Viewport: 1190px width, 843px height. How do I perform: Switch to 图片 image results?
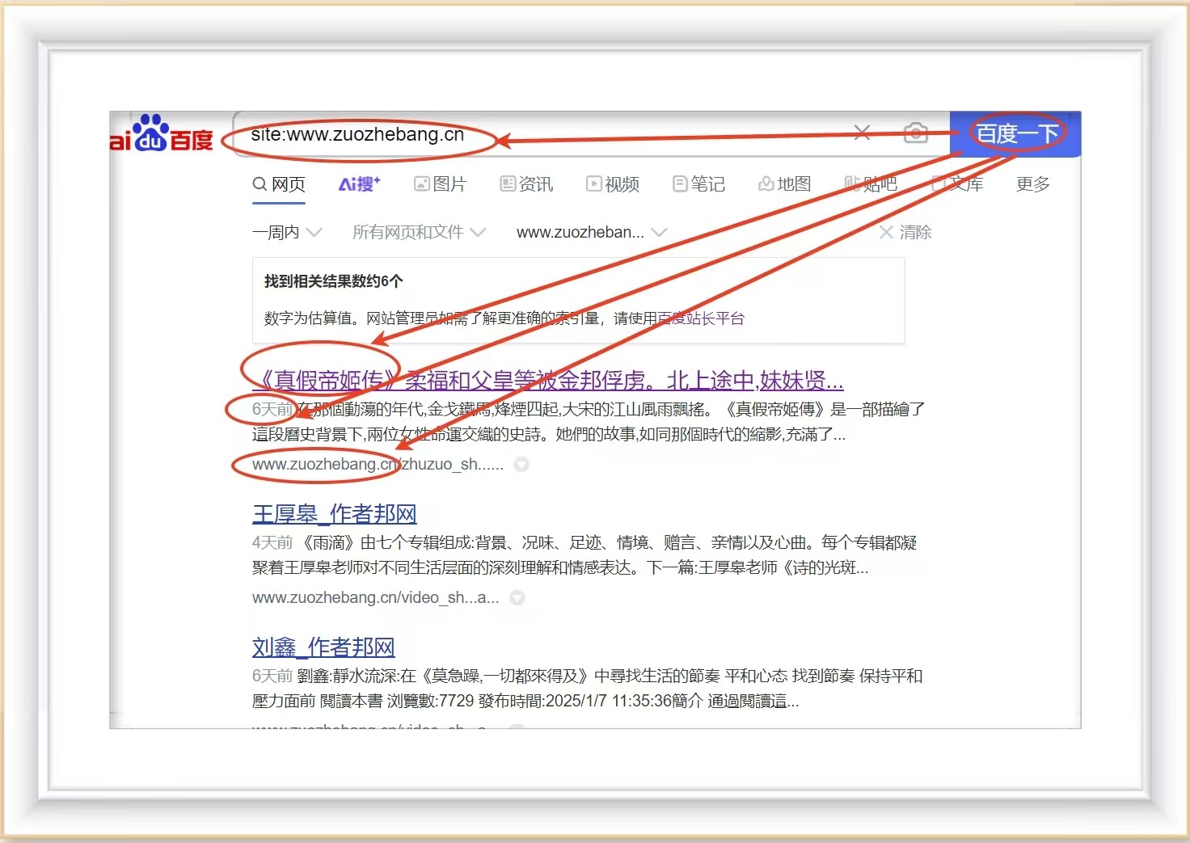(441, 184)
